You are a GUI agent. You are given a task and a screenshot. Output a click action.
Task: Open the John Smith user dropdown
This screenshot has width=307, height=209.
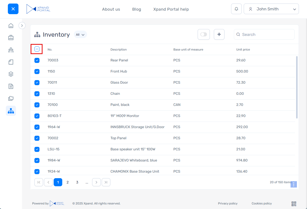click(x=271, y=9)
